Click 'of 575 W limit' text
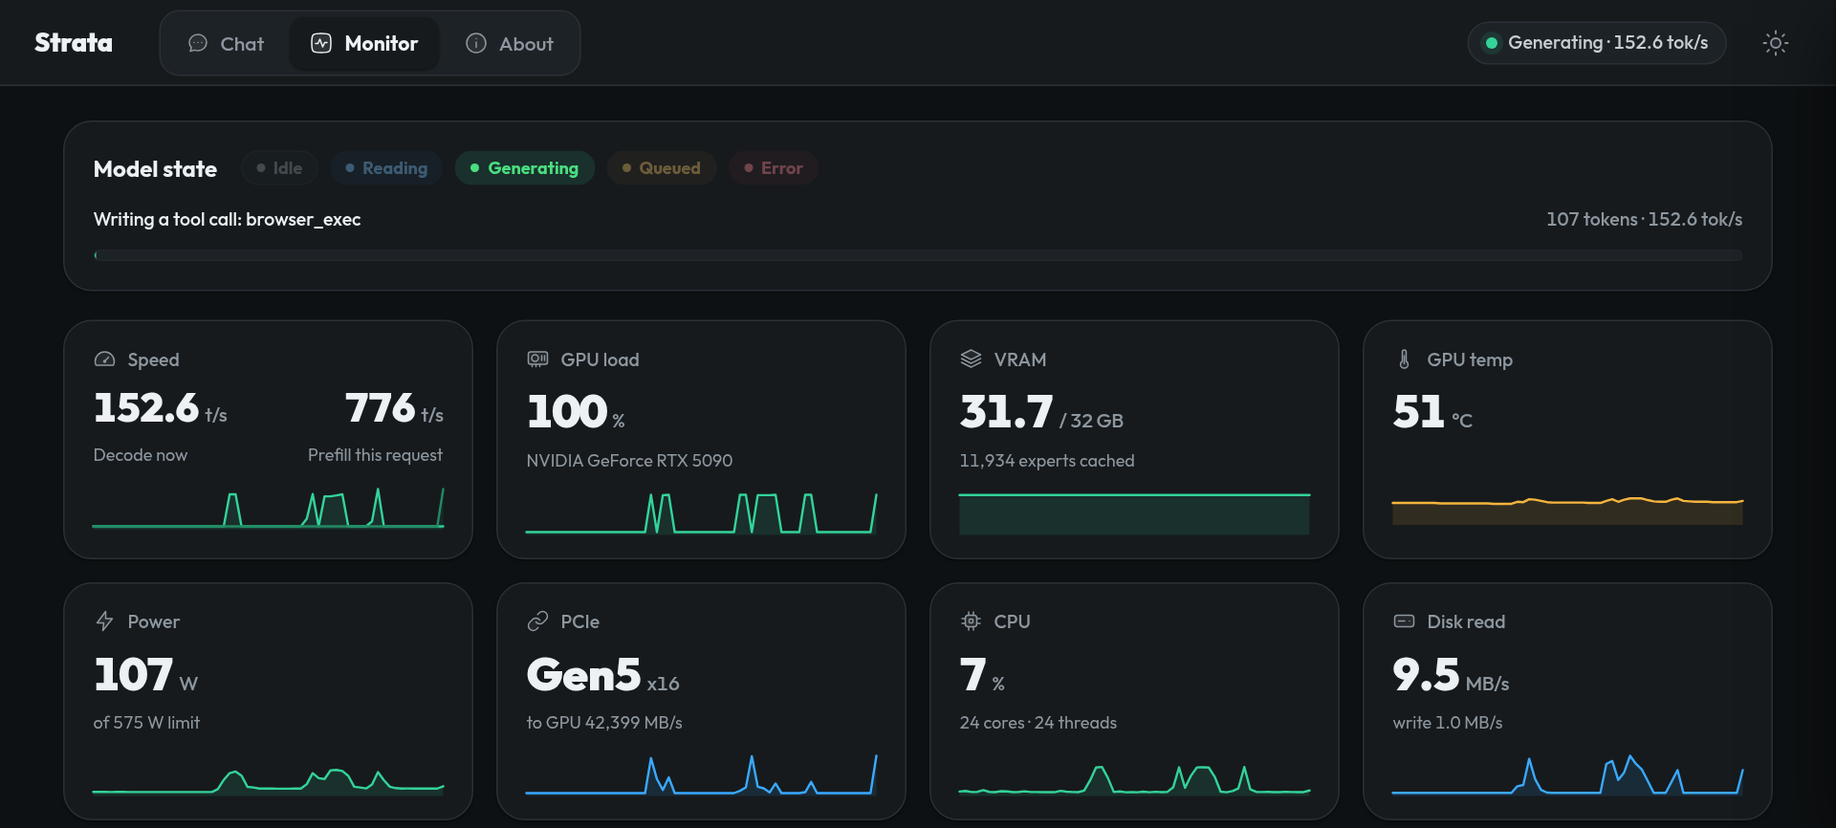Viewport: 1836px width, 828px height. [146, 723]
